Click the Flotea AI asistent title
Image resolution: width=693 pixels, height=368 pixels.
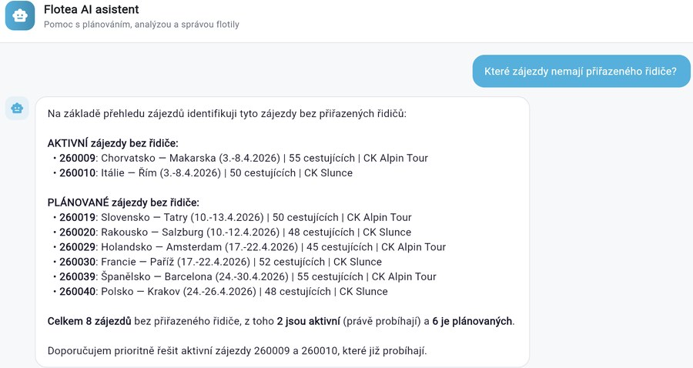coord(92,9)
